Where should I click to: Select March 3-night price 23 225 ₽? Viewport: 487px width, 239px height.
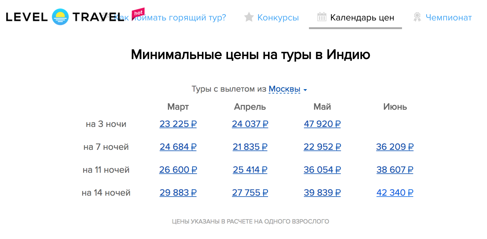pyautogui.click(x=178, y=124)
